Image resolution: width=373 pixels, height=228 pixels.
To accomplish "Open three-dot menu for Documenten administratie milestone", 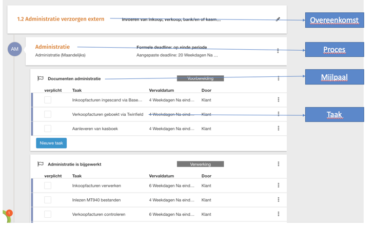I will pyautogui.click(x=279, y=78).
